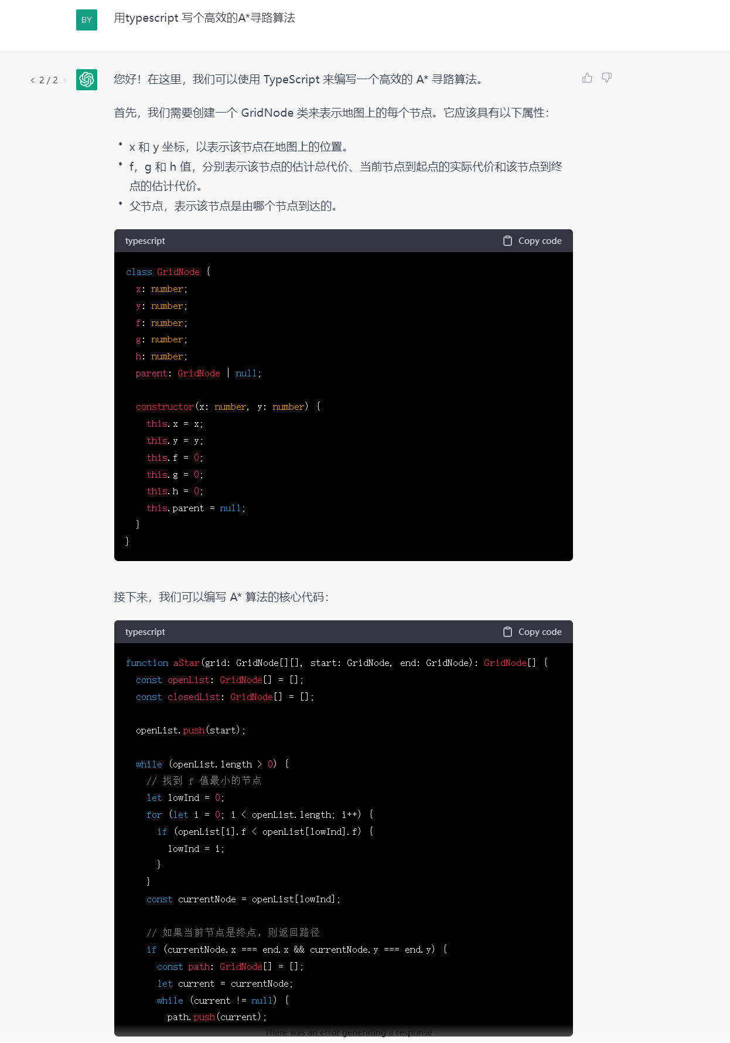Click the line 'parent: GridNode | null;'

click(x=199, y=373)
